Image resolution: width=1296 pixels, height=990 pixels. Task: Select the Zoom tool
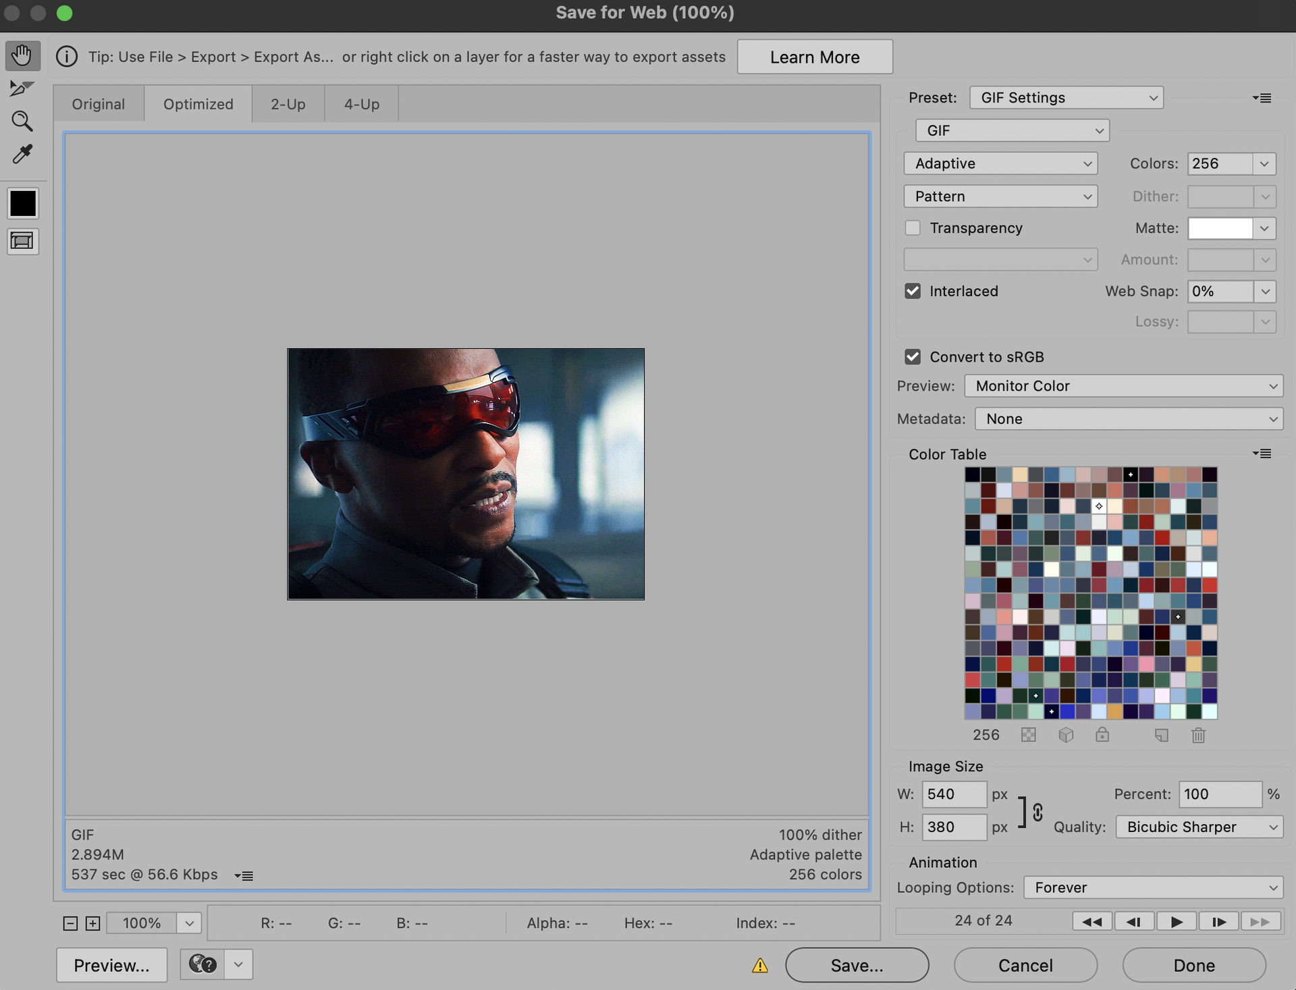[22, 121]
